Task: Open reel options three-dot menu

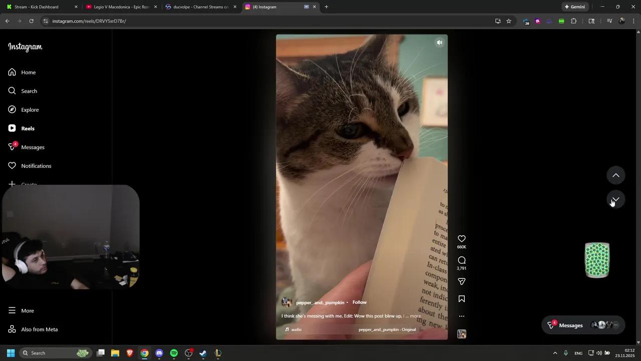Action: (x=462, y=316)
